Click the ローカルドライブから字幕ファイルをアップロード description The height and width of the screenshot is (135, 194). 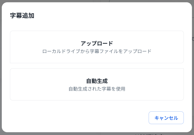97,51
